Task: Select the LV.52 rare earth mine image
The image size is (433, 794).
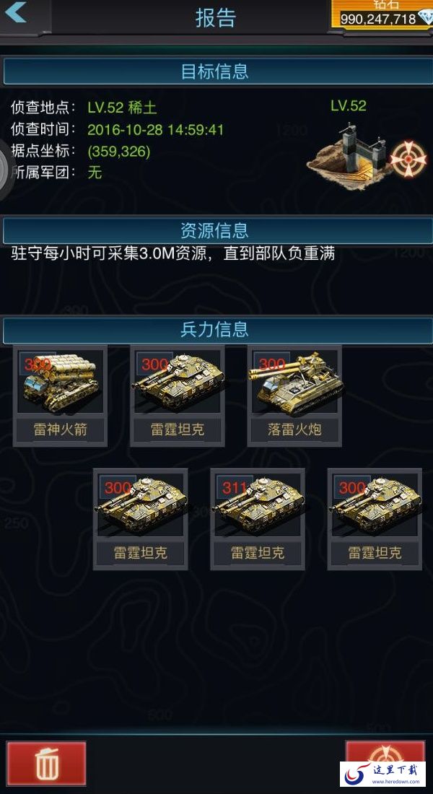Action: 351,157
